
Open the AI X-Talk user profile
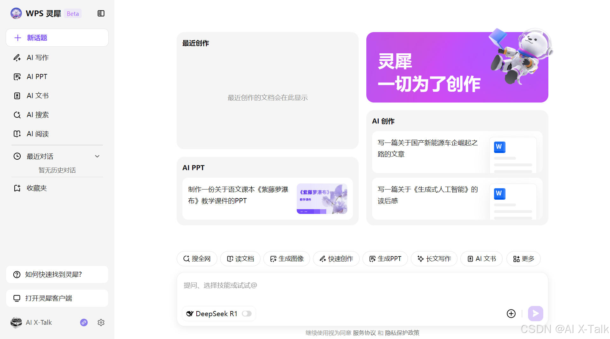[31, 322]
